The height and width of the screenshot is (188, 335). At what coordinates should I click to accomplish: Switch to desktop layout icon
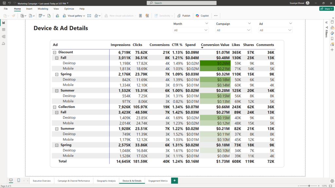[x=11, y=180]
